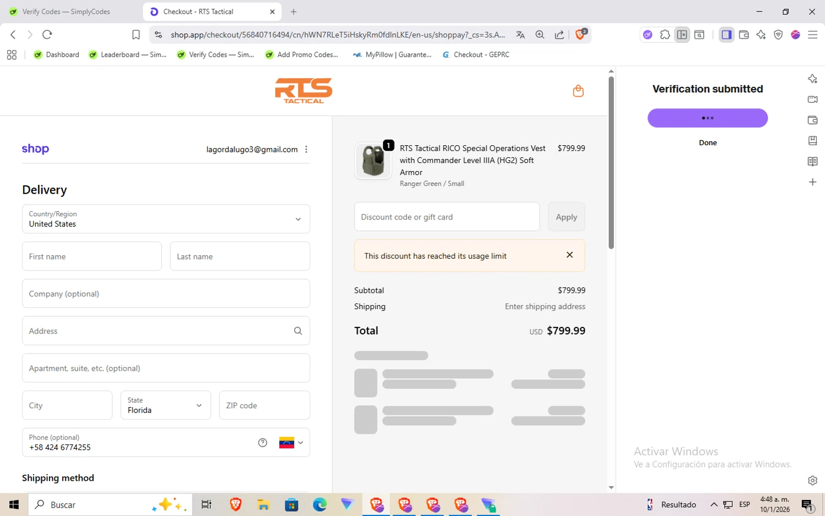Open the purple extension icon in toolbar
This screenshot has height=516, width=825.
(x=648, y=35)
